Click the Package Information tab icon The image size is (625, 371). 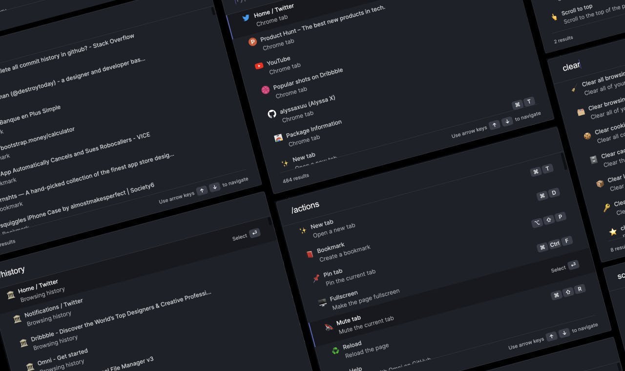[278, 138]
